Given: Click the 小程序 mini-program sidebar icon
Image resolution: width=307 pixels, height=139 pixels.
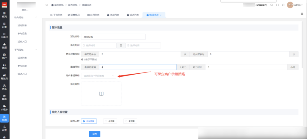Looking at the screenshot, I should [4, 108].
